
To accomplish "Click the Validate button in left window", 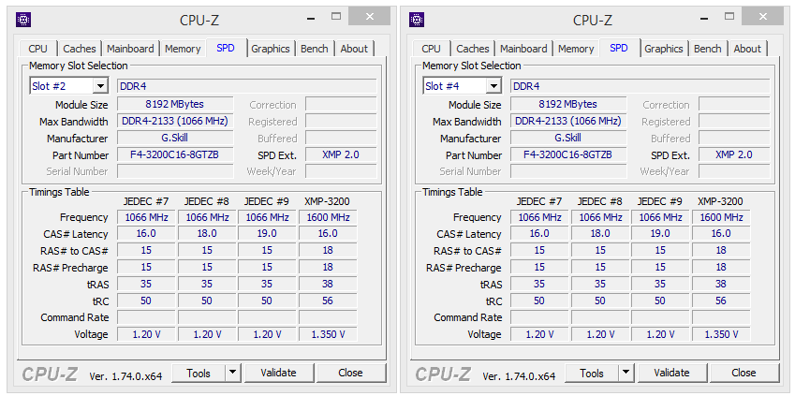I will click(278, 373).
